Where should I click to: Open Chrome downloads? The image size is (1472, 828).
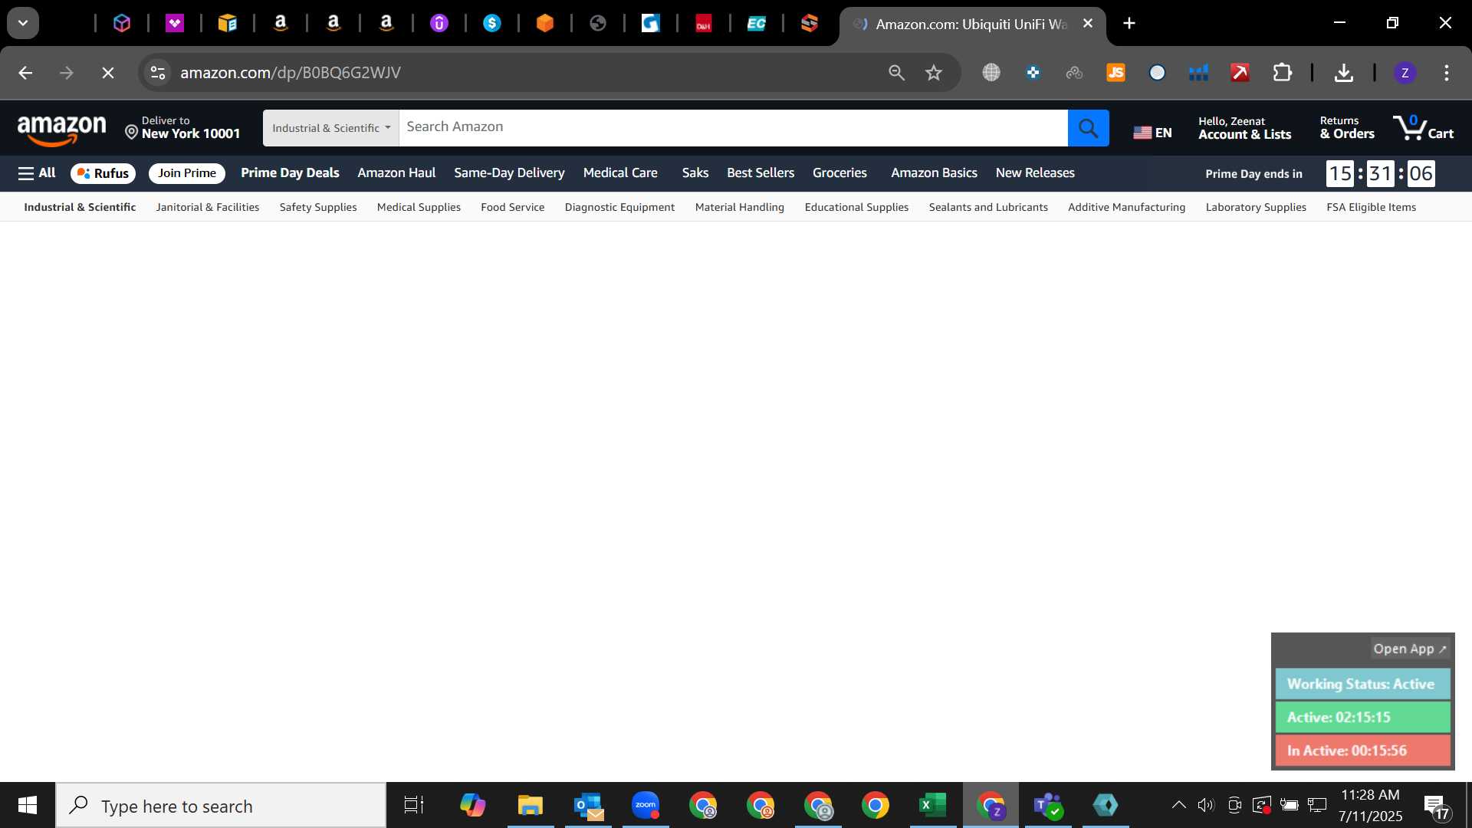1343,73
